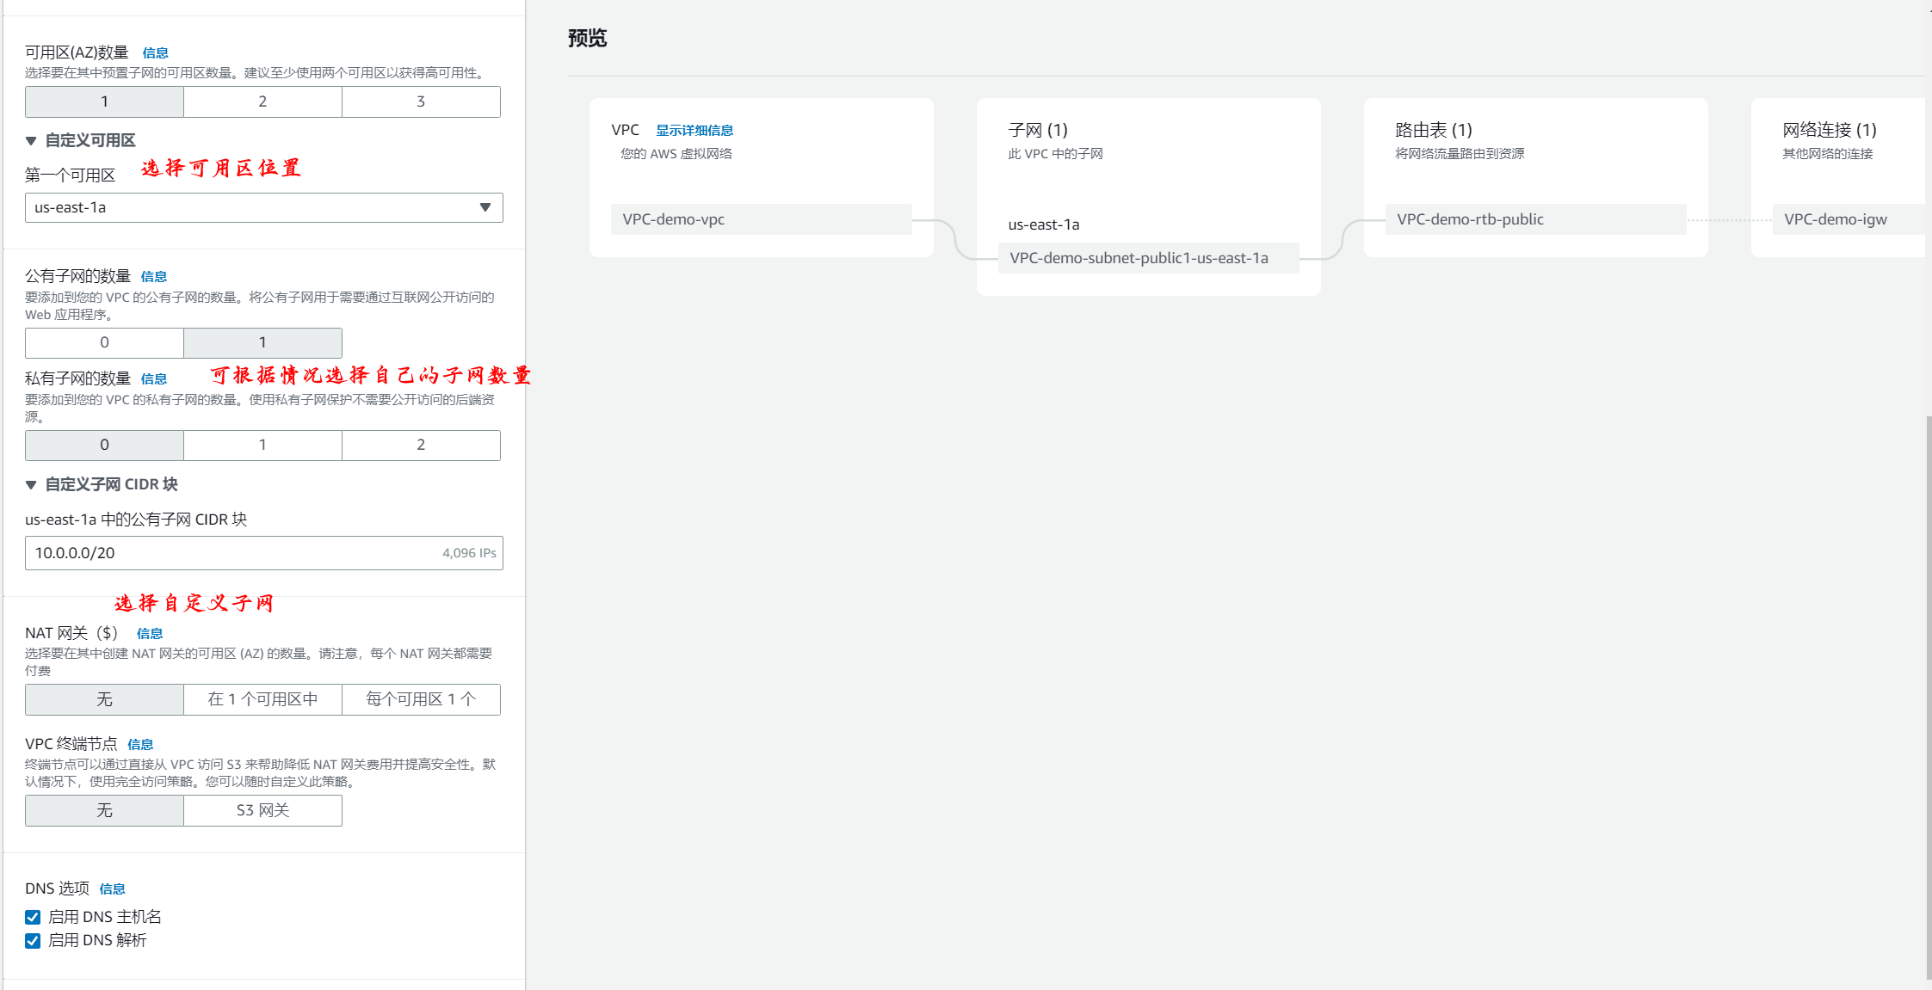Open 信息 link beside DNS 选项
The height and width of the screenshot is (990, 1932).
[x=112, y=889]
